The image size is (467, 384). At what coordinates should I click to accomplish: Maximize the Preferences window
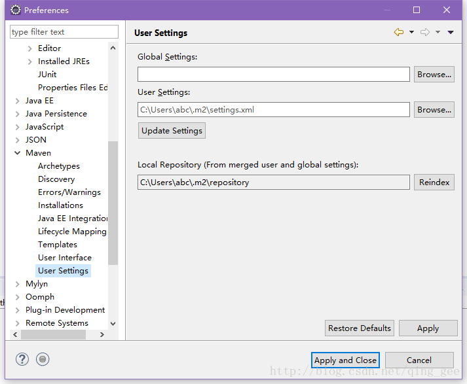pyautogui.click(x=417, y=10)
